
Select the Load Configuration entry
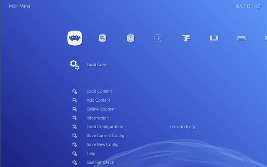(105, 127)
